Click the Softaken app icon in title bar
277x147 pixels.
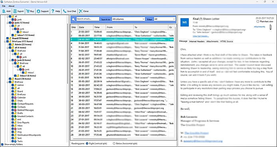(x=2, y=2)
